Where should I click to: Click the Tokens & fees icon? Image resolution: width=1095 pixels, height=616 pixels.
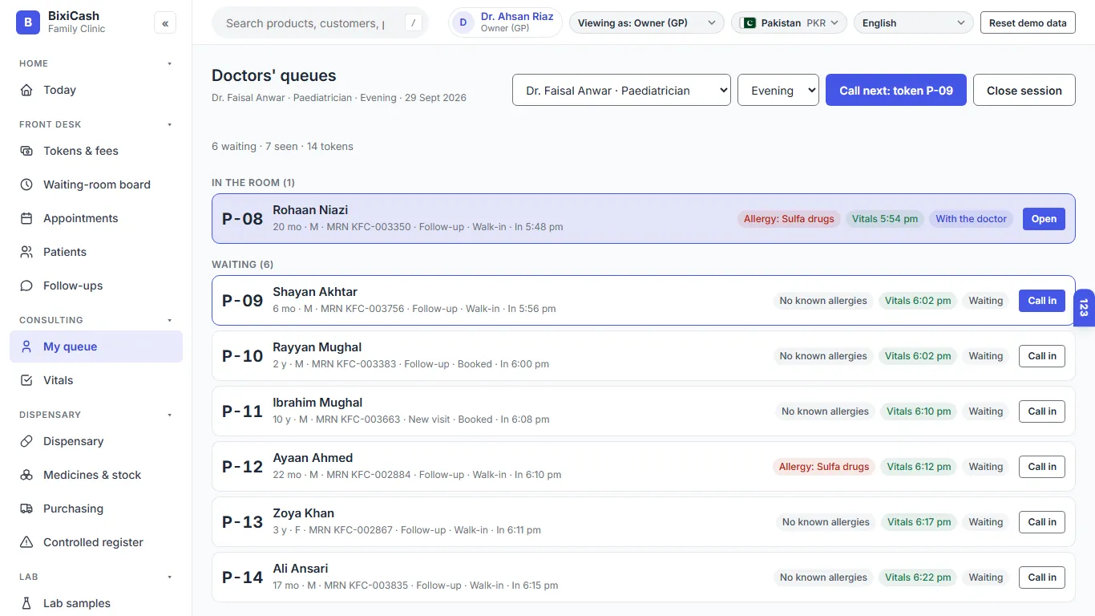pyautogui.click(x=27, y=151)
